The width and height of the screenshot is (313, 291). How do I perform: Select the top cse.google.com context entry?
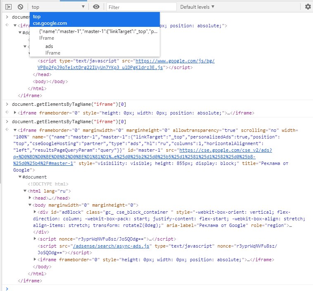pyautogui.click(x=95, y=19)
